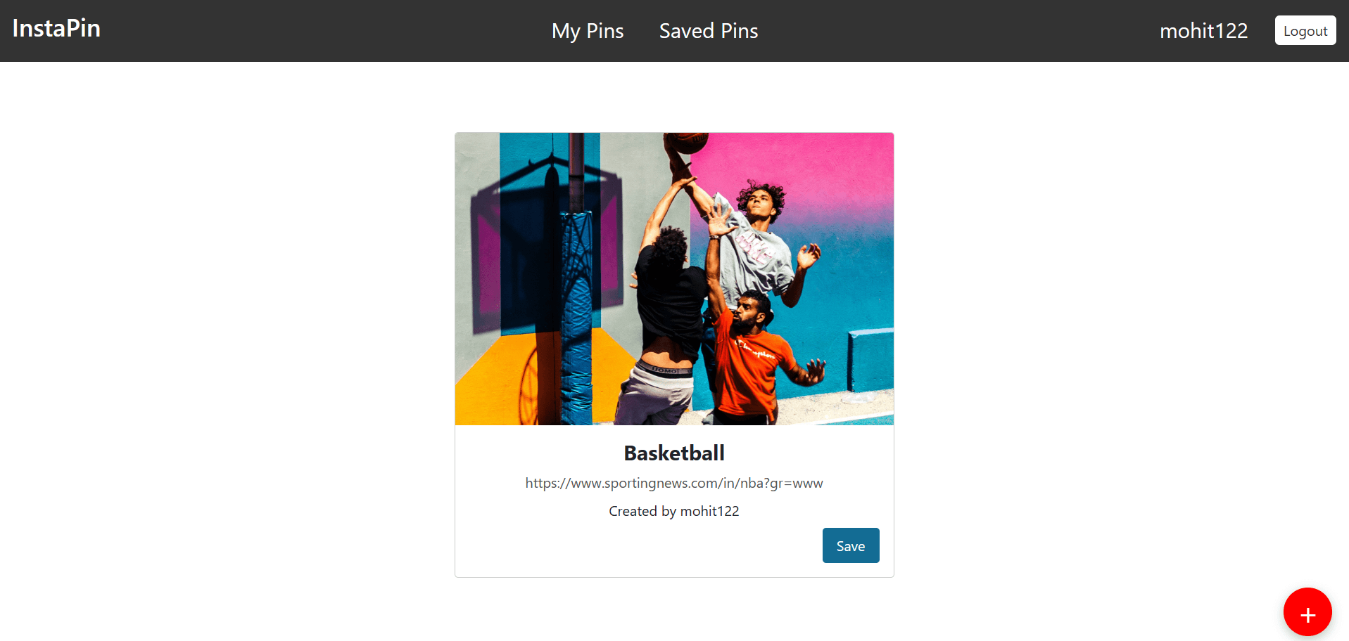Click the player in the gray shirt
The image size is (1349, 641).
coord(760,239)
